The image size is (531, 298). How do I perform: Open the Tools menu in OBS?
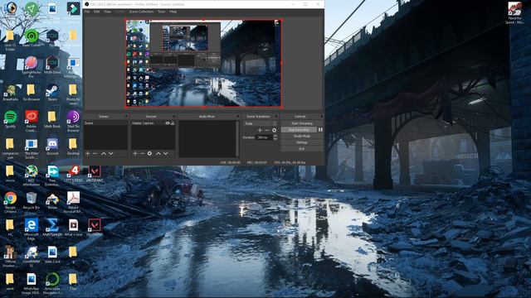[162, 12]
